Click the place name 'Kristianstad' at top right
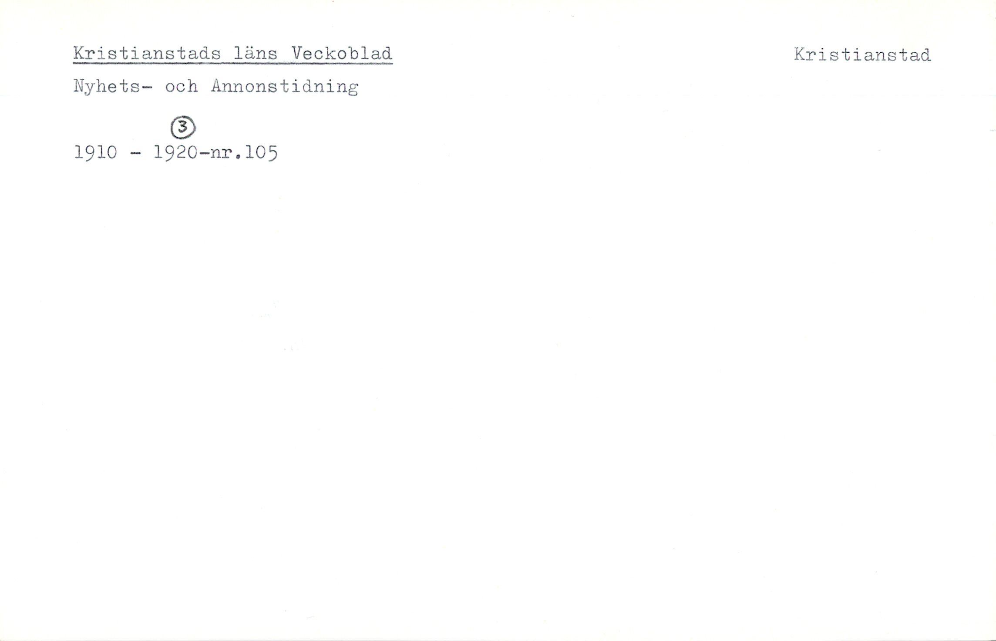 862,55
